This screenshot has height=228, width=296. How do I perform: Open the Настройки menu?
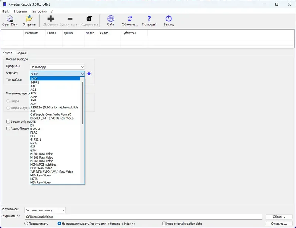pyautogui.click(x=39, y=11)
